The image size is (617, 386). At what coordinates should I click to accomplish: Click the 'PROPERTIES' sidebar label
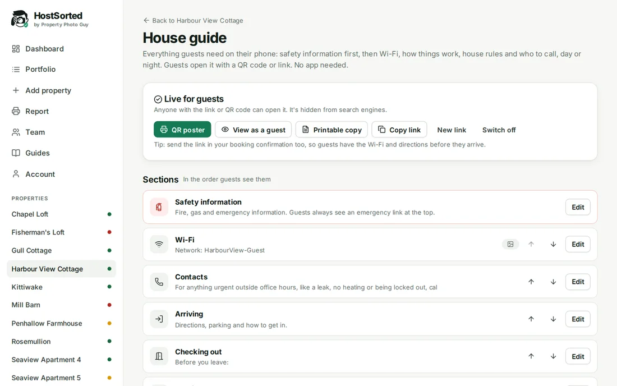click(x=30, y=199)
